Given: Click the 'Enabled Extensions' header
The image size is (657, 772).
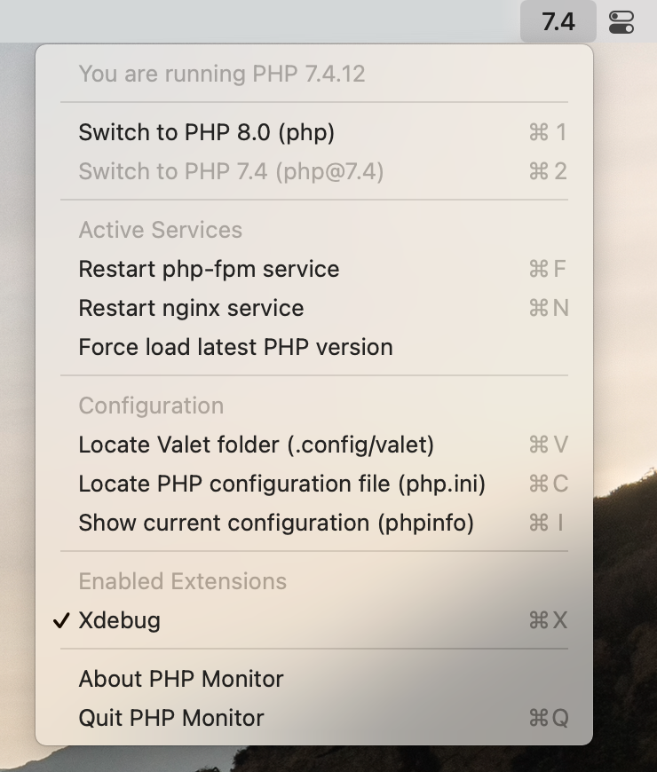Looking at the screenshot, I should [183, 581].
